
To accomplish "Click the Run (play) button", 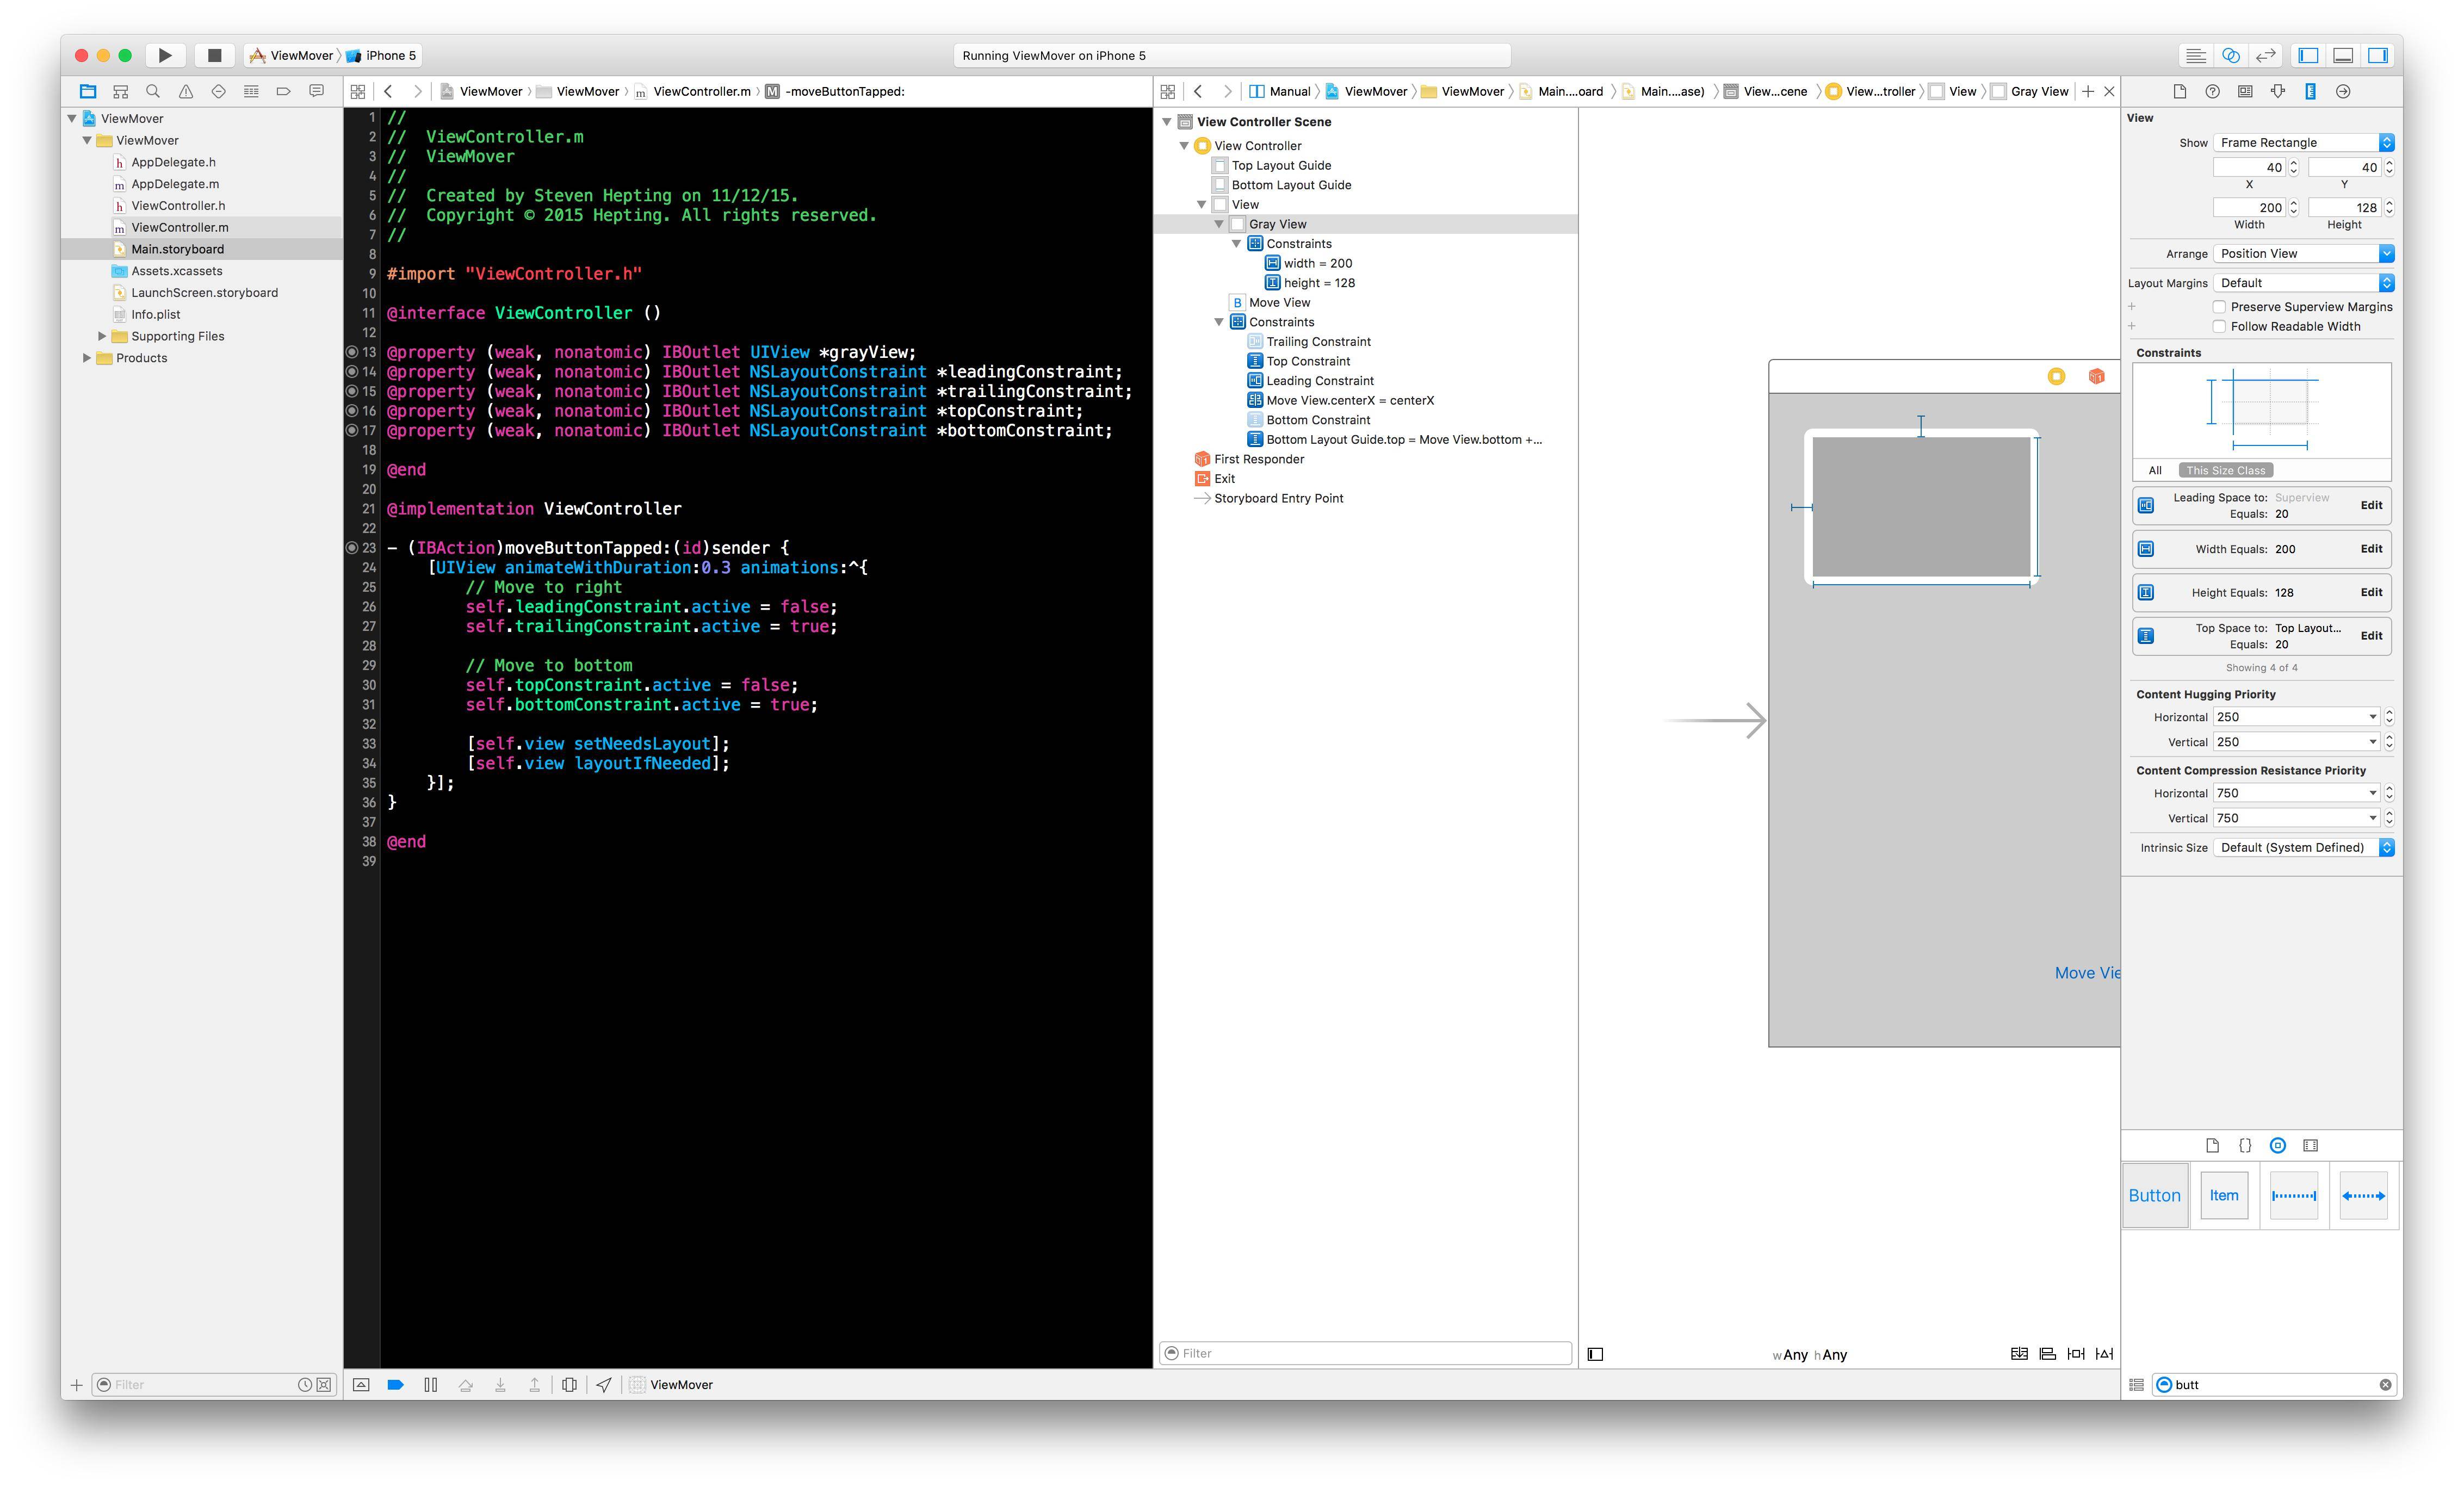I will [165, 55].
